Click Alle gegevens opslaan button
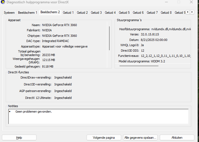This screenshot has width=199, height=142. tap(140, 138)
